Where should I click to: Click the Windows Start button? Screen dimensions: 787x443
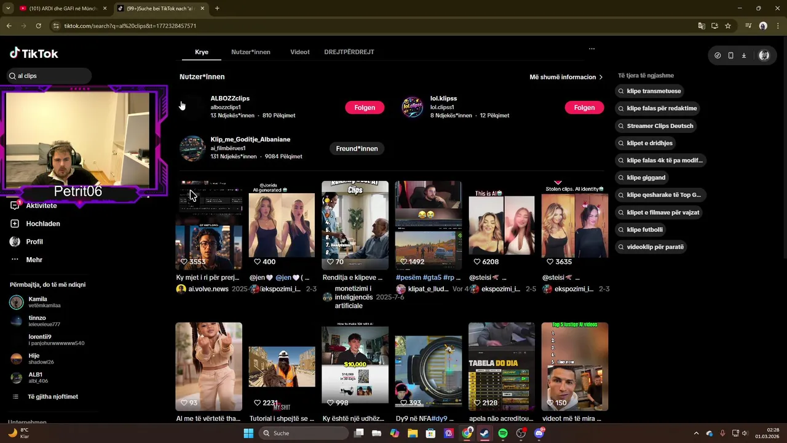(x=248, y=433)
